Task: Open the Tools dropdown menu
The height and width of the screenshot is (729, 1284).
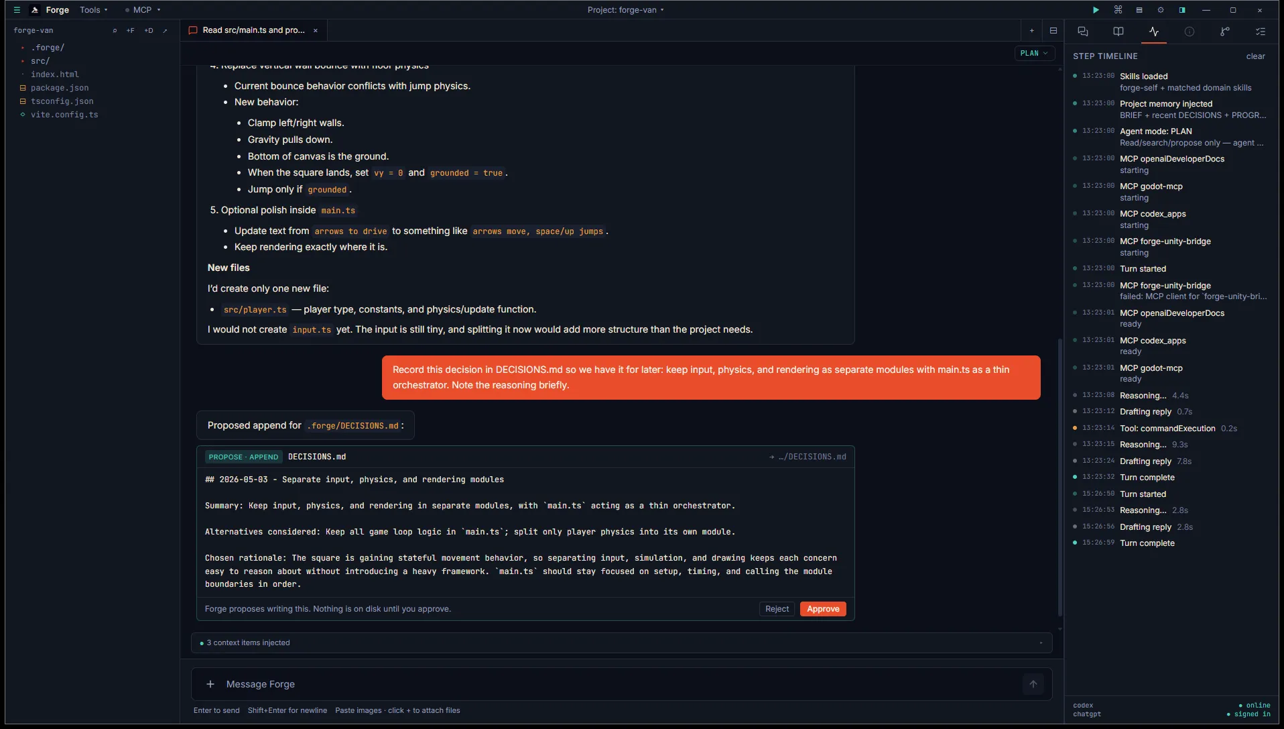Action: [x=94, y=10]
